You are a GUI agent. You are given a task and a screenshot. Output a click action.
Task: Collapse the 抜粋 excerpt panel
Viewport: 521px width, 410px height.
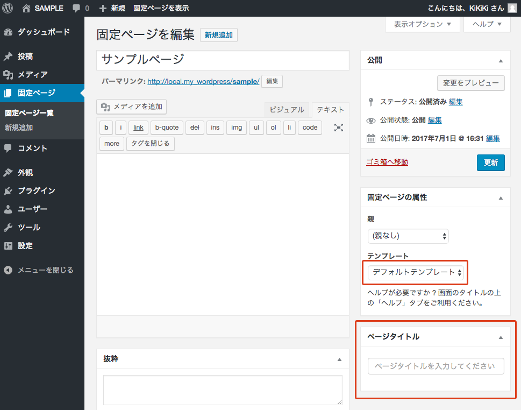340,359
